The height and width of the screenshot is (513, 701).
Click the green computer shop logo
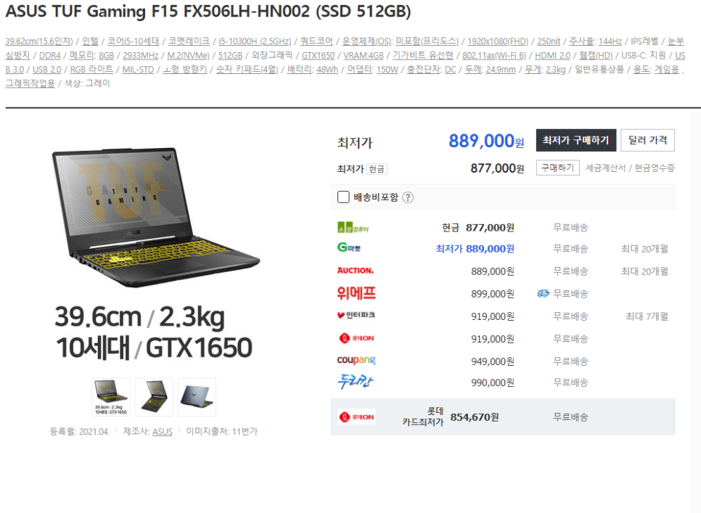coord(353,227)
